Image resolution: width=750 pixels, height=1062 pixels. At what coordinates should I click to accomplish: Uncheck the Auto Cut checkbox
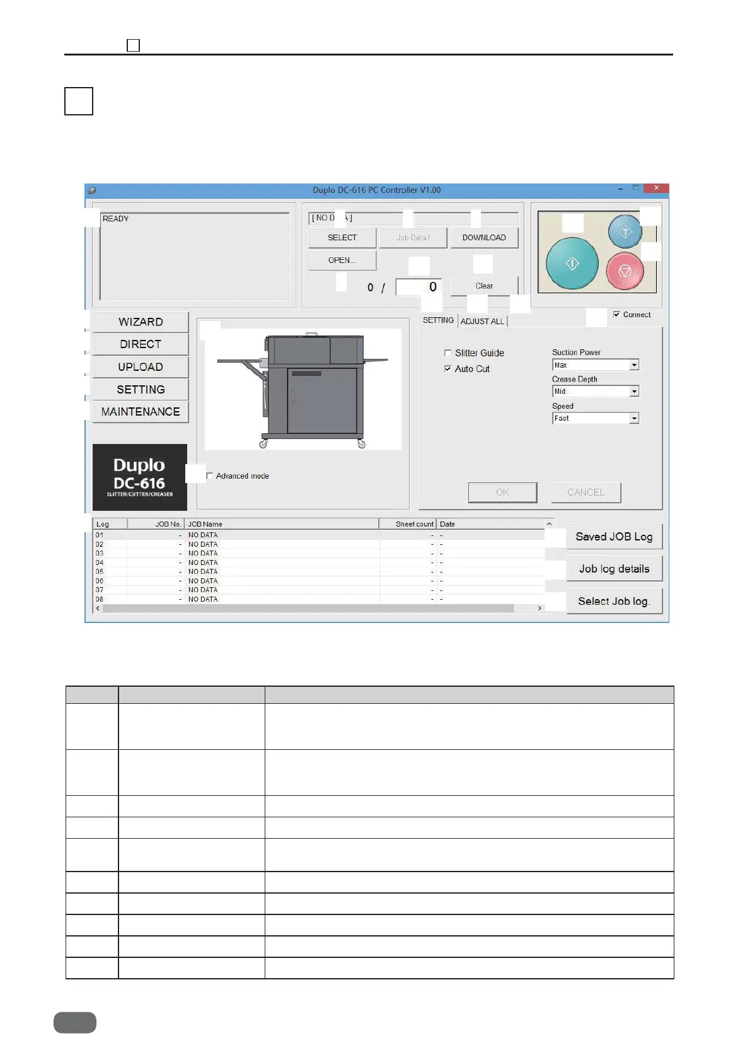click(448, 369)
